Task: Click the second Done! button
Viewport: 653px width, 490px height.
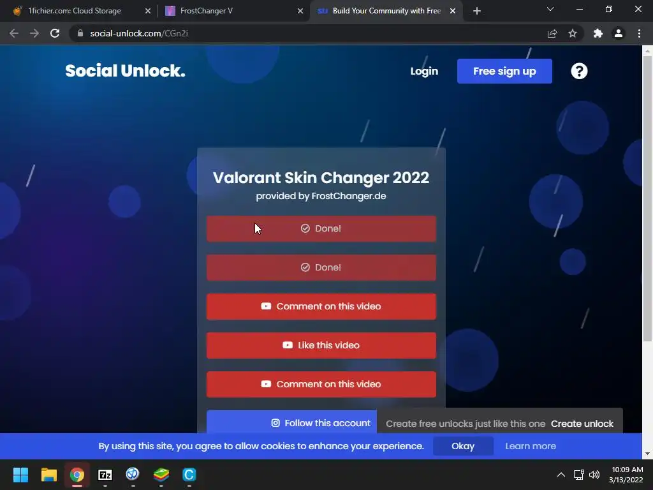Action: [321, 267]
